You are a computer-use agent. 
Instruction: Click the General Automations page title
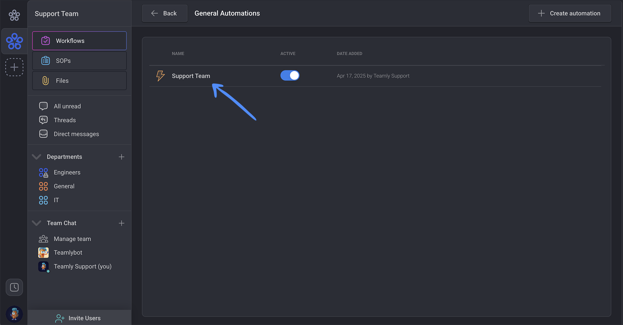tap(227, 13)
